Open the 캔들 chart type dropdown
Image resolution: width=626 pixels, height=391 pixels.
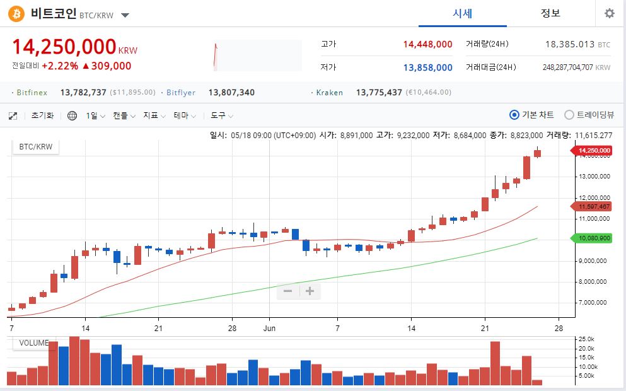(124, 116)
